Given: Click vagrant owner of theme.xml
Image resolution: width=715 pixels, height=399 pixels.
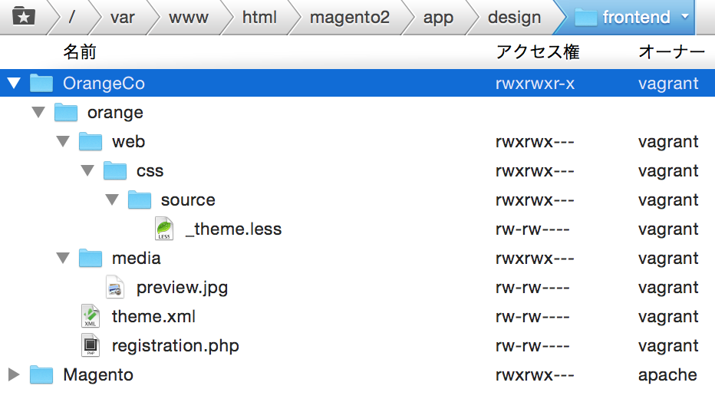Looking at the screenshot, I should click(668, 318).
